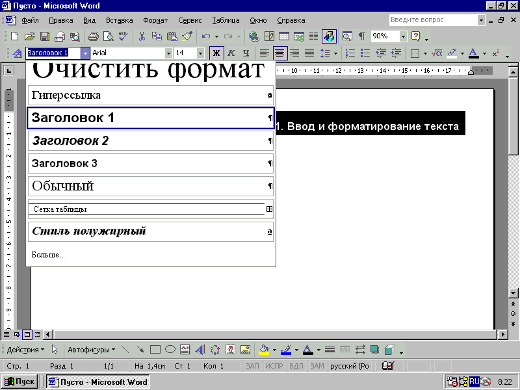
Task: Open the Файл menu
Action: pyautogui.click(x=30, y=20)
